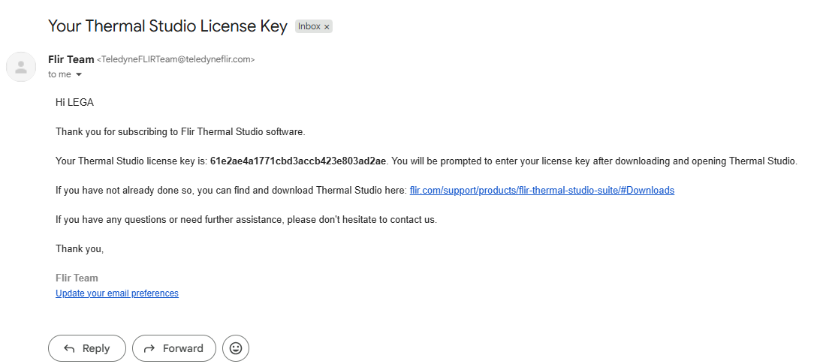The width and height of the screenshot is (814, 364).
Task: Click the bold license key string
Action: click(x=298, y=161)
